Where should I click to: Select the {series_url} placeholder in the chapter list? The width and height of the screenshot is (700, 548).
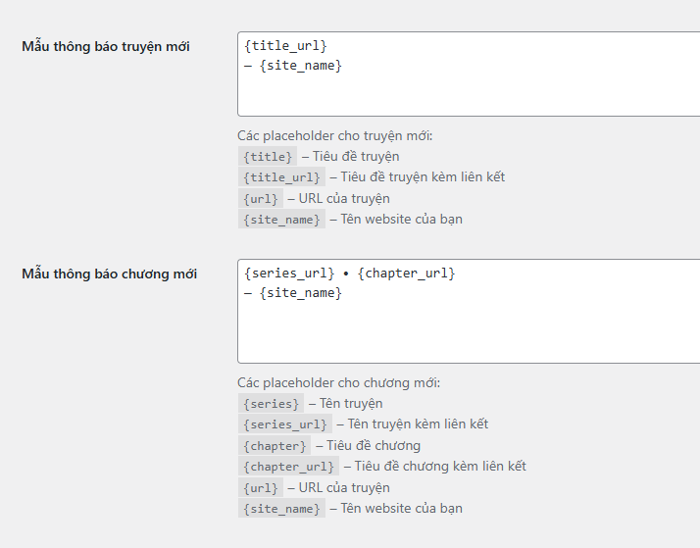pos(285,423)
